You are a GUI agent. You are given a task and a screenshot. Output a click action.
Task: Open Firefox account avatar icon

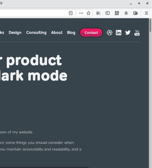click(126, 13)
